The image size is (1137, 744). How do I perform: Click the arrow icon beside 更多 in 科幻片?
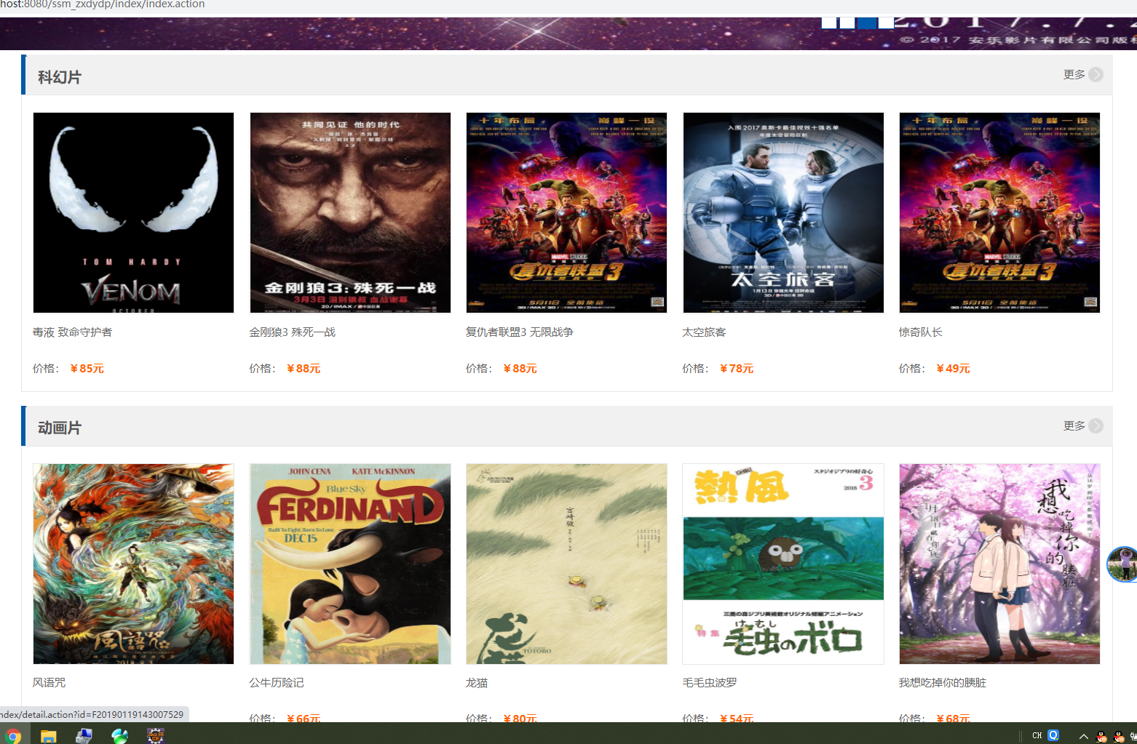1096,75
